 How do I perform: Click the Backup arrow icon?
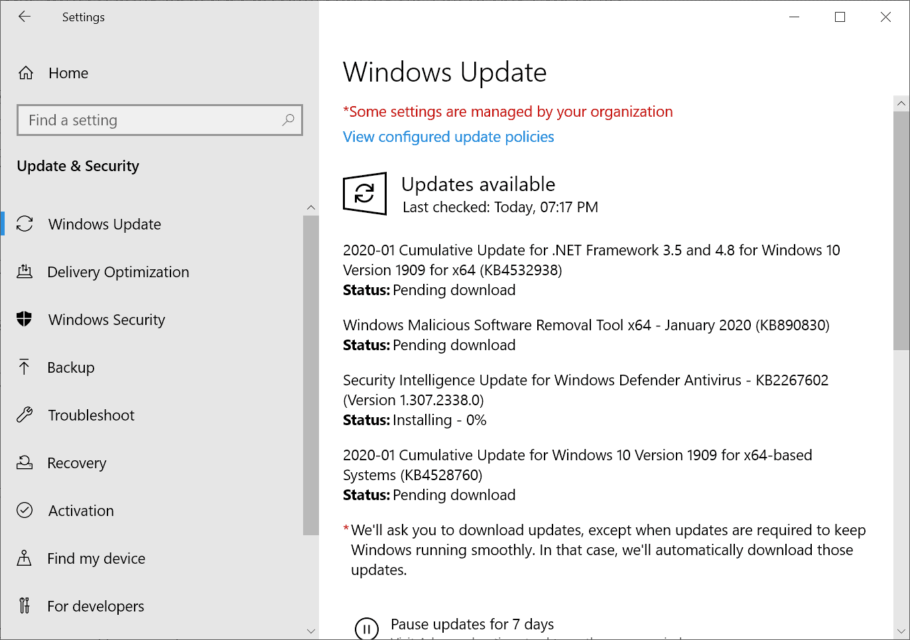(25, 367)
